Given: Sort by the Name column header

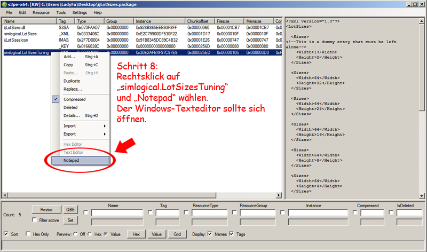Looking at the screenshot, I should (29, 21).
